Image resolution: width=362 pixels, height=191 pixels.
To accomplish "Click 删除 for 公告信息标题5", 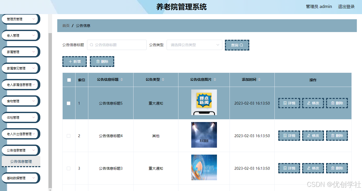I will coord(337,103).
